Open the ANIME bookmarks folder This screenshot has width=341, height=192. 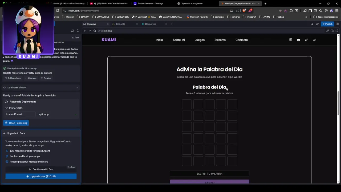264,17
